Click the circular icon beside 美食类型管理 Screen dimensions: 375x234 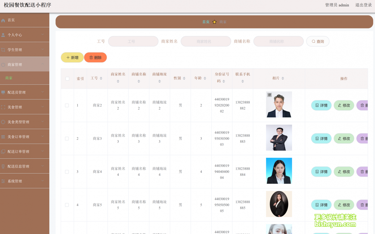pos(3,122)
